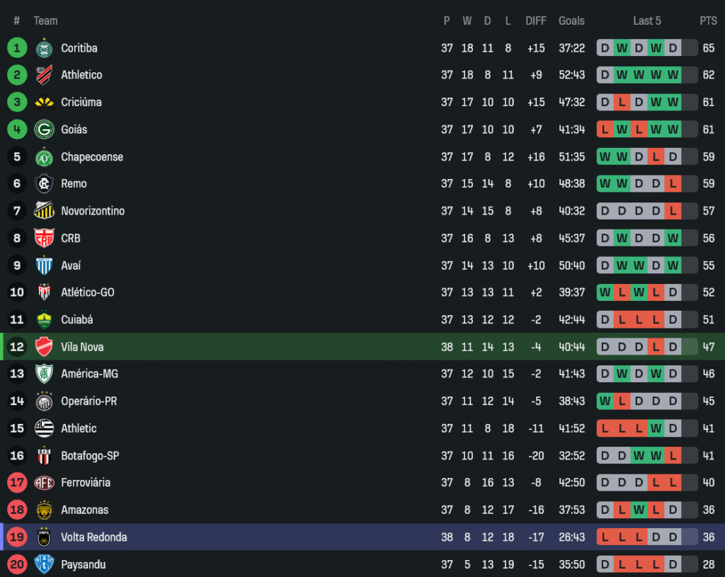Click the Ferroviária team crest
This screenshot has width=725, height=577.
[44, 483]
